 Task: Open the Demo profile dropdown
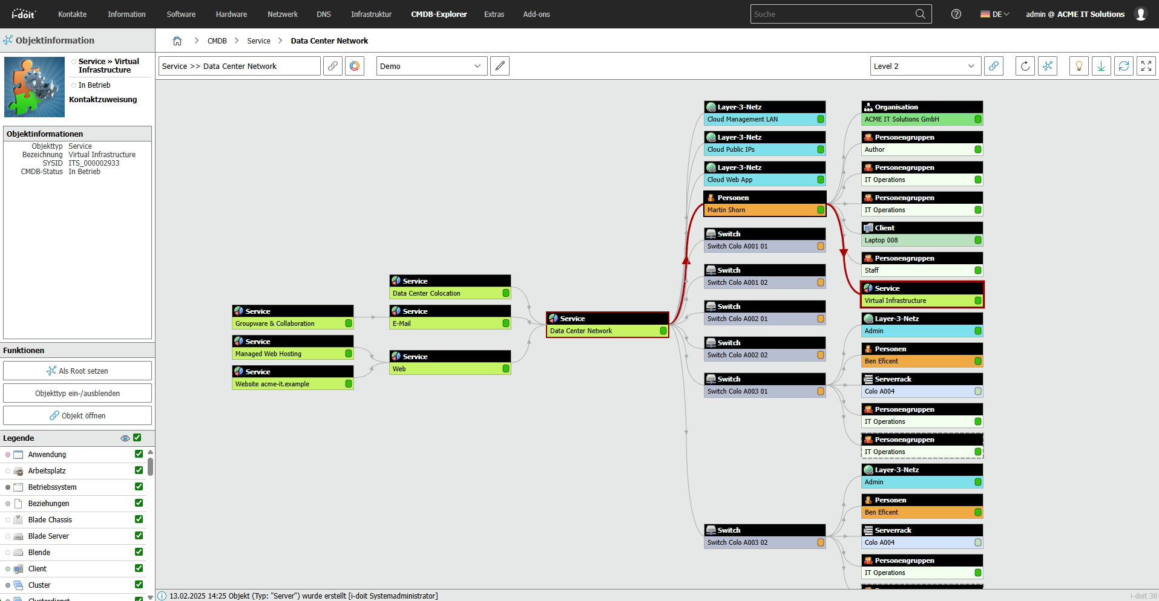429,67
